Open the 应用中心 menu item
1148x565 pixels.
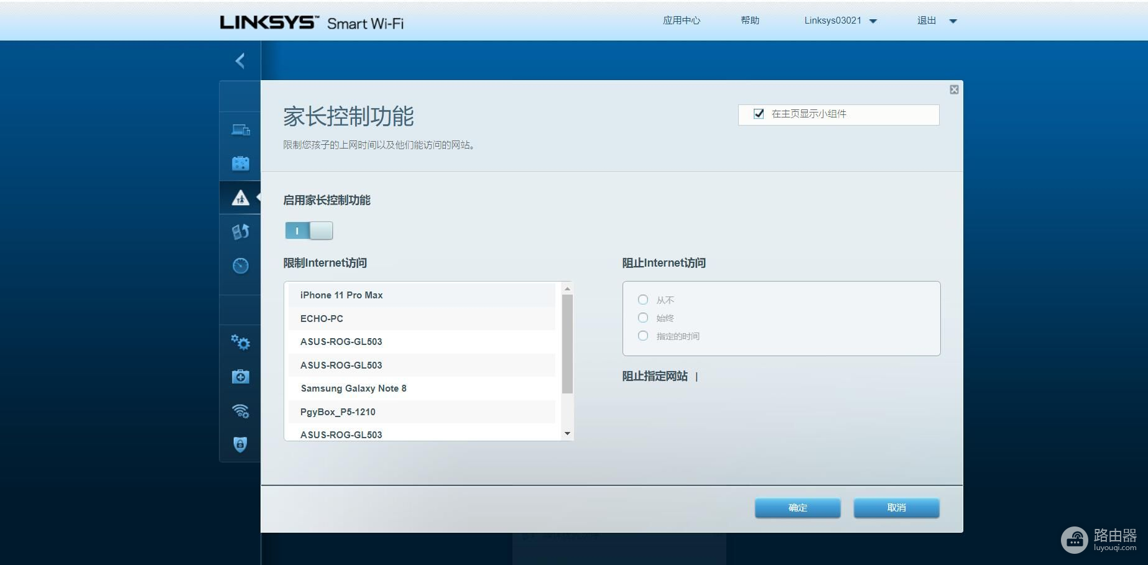[x=681, y=21]
